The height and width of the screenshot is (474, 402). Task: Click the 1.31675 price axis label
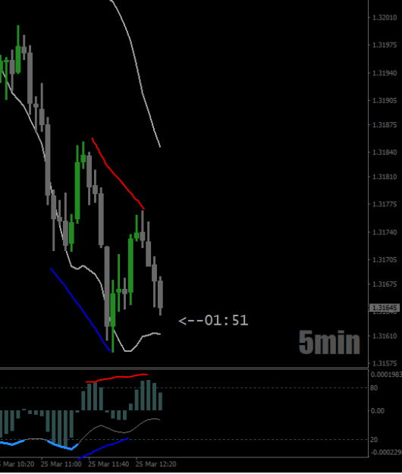385,284
